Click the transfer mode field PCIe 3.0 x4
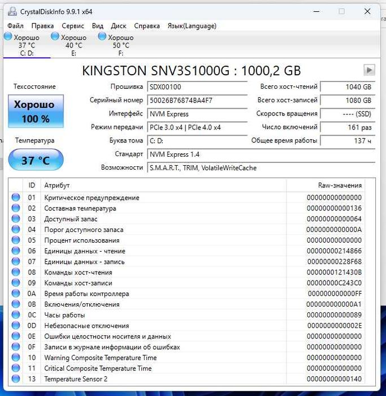 (197, 127)
